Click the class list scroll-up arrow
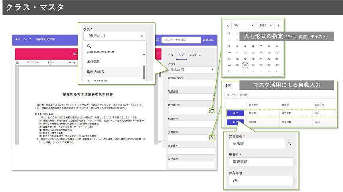The image size is (343, 192). (144, 54)
